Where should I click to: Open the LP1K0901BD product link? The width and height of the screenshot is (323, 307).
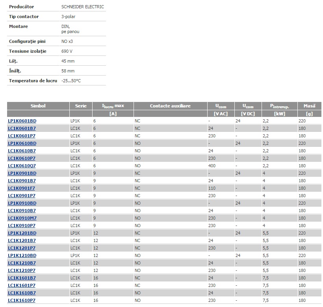22,173
